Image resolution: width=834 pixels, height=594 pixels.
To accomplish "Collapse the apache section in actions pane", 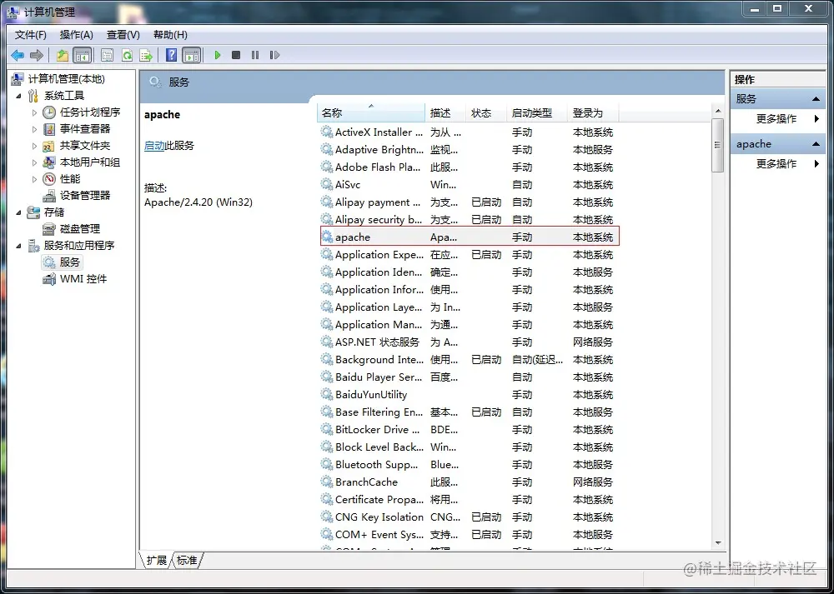I will tap(816, 144).
